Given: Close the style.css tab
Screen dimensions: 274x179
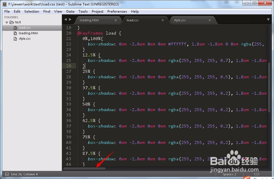Looking at the screenshot, I should click(x=210, y=20).
